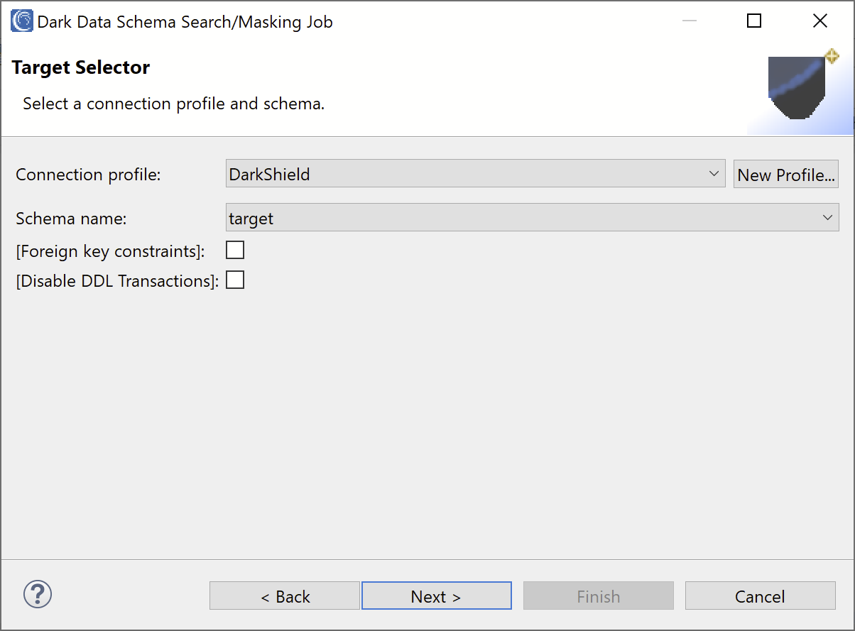Maximize the dialog window
Image resolution: width=855 pixels, height=631 pixels.
[754, 21]
